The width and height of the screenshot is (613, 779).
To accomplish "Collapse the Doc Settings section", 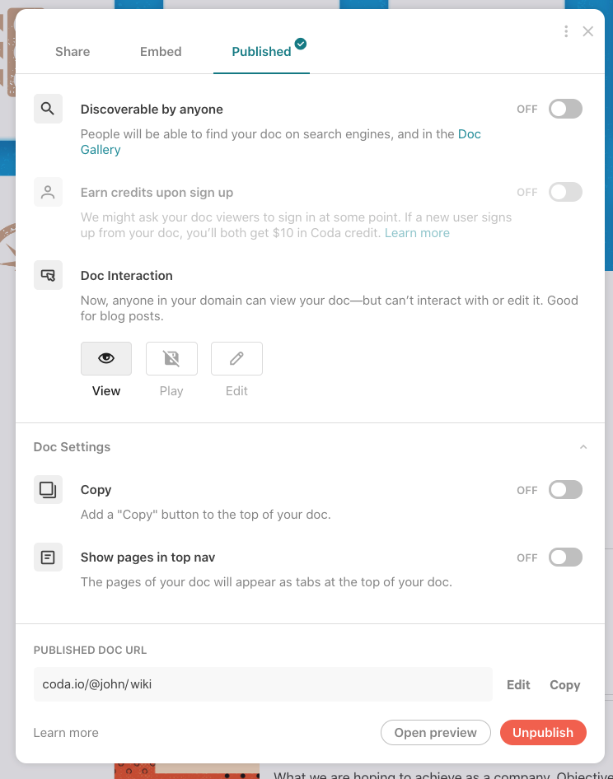I will (x=583, y=447).
